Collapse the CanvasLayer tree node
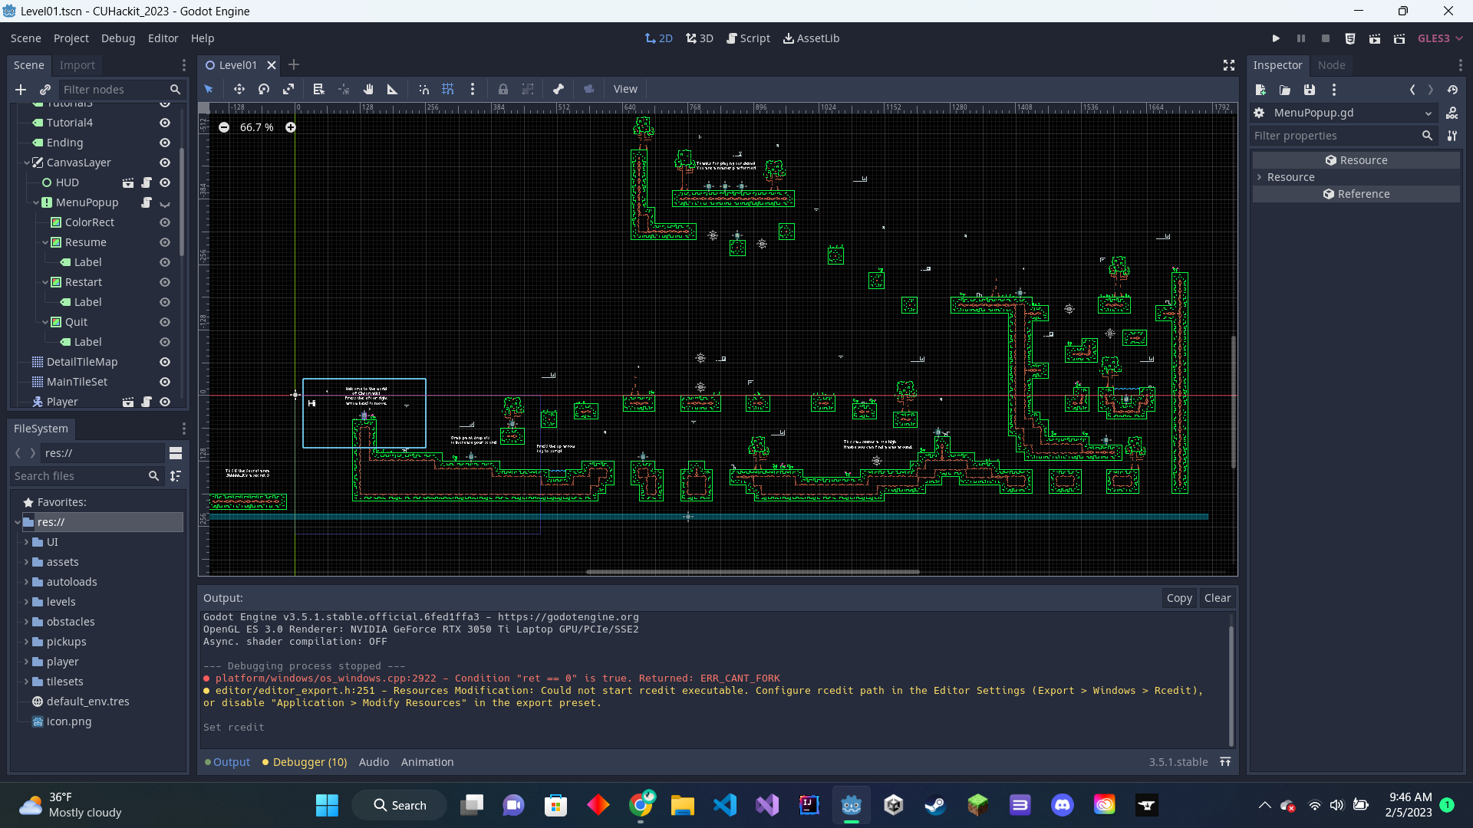Screen dimensions: 1473x828 pos(27,163)
